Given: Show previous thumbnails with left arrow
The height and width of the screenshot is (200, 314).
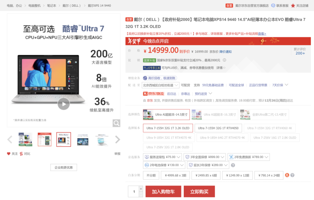Looking at the screenshot, I should pyautogui.click(x=10, y=140).
